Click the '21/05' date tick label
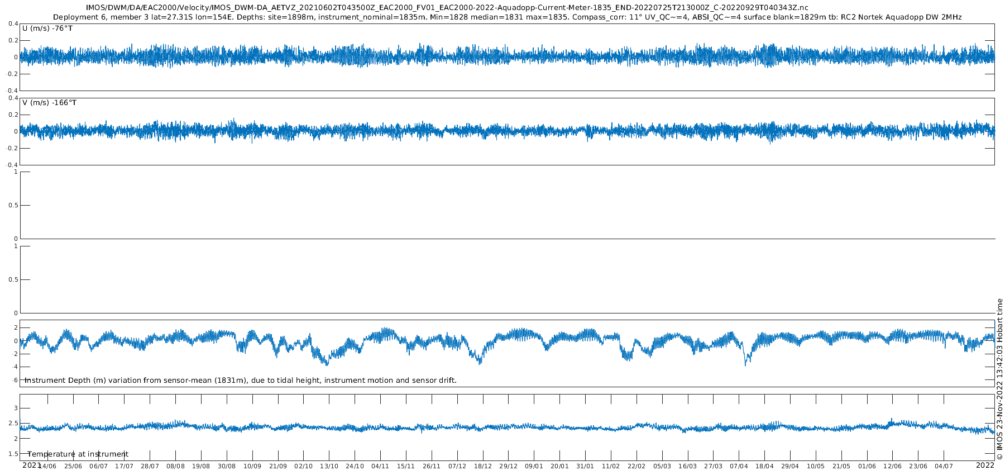Viewport: 1005px width, 475px height. [841, 466]
